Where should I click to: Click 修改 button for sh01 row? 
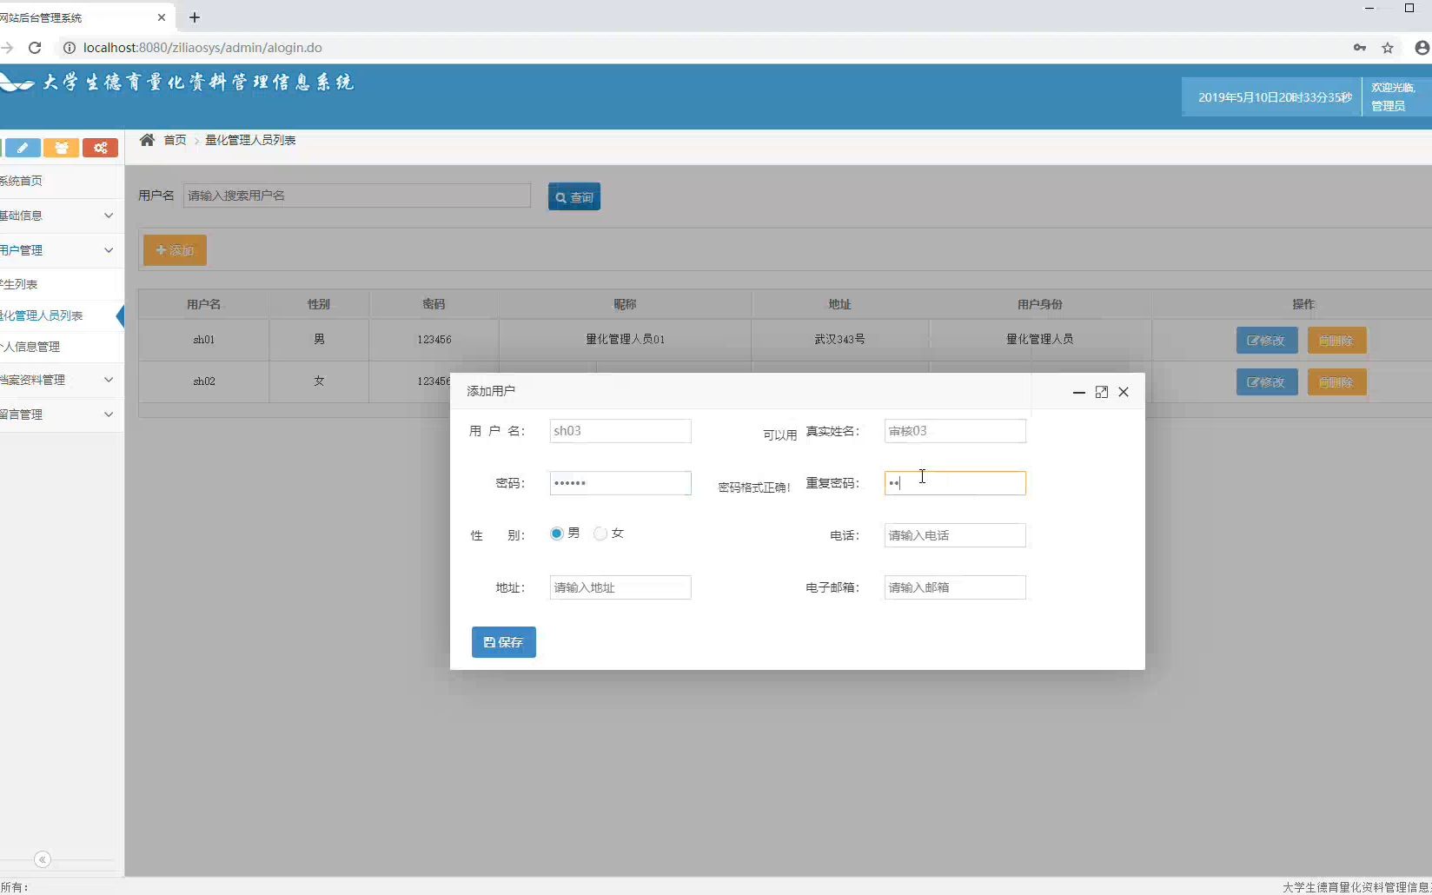pyautogui.click(x=1267, y=341)
